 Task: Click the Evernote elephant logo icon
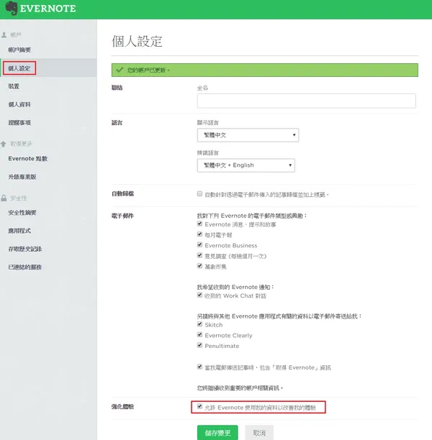(x=12, y=8)
